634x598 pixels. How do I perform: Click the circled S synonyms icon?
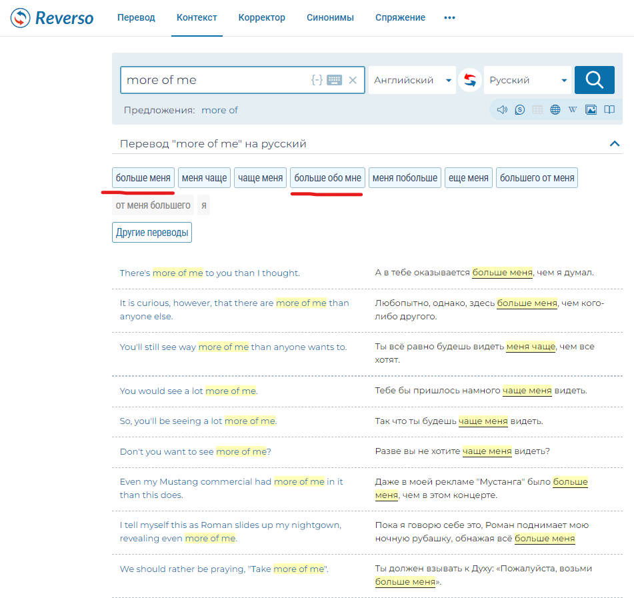[x=519, y=109]
